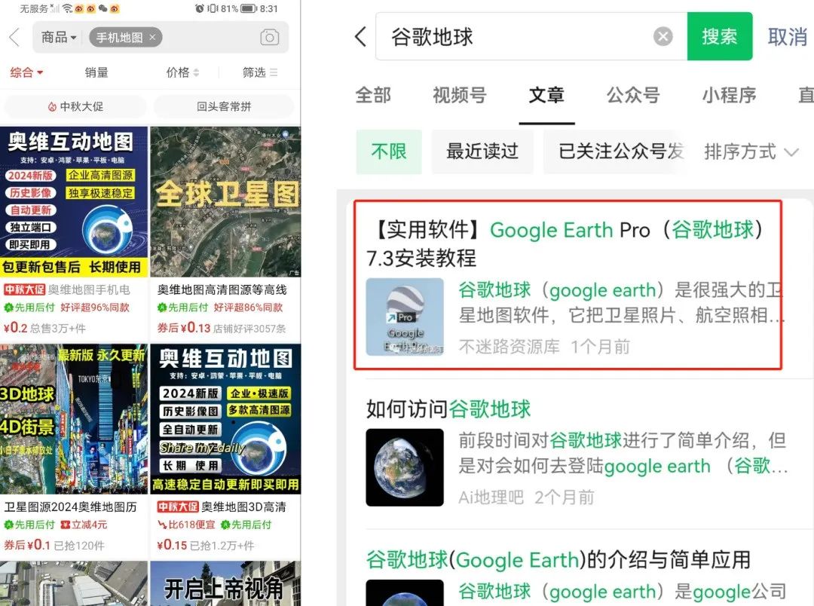Select the 不限 filter chip
Screen dimensions: 814x606
(x=389, y=151)
